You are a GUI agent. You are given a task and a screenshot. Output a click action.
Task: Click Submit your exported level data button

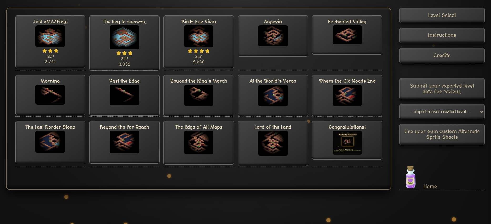pyautogui.click(x=442, y=89)
